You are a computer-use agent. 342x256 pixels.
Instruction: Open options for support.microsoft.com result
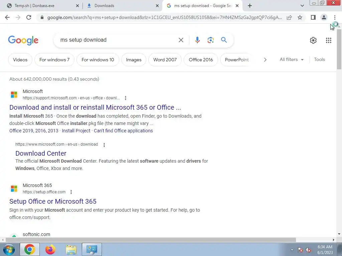point(126,98)
